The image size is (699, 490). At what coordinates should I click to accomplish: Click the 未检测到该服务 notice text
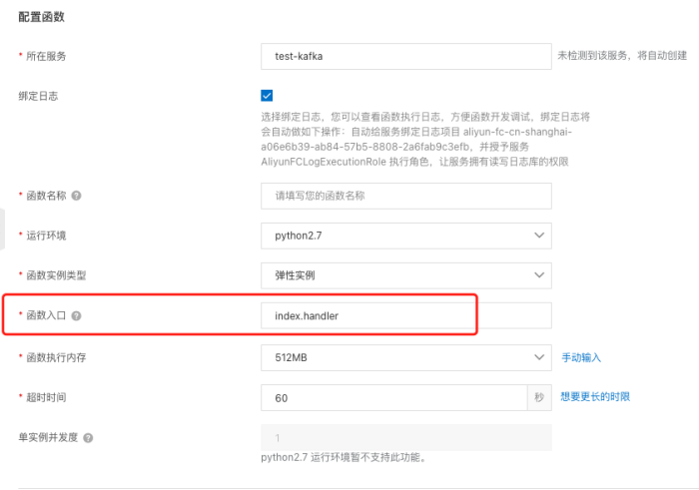tap(618, 56)
